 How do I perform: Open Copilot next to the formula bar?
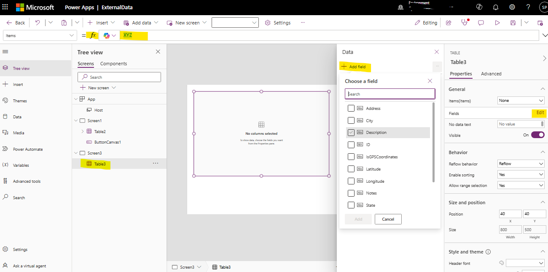107,35
